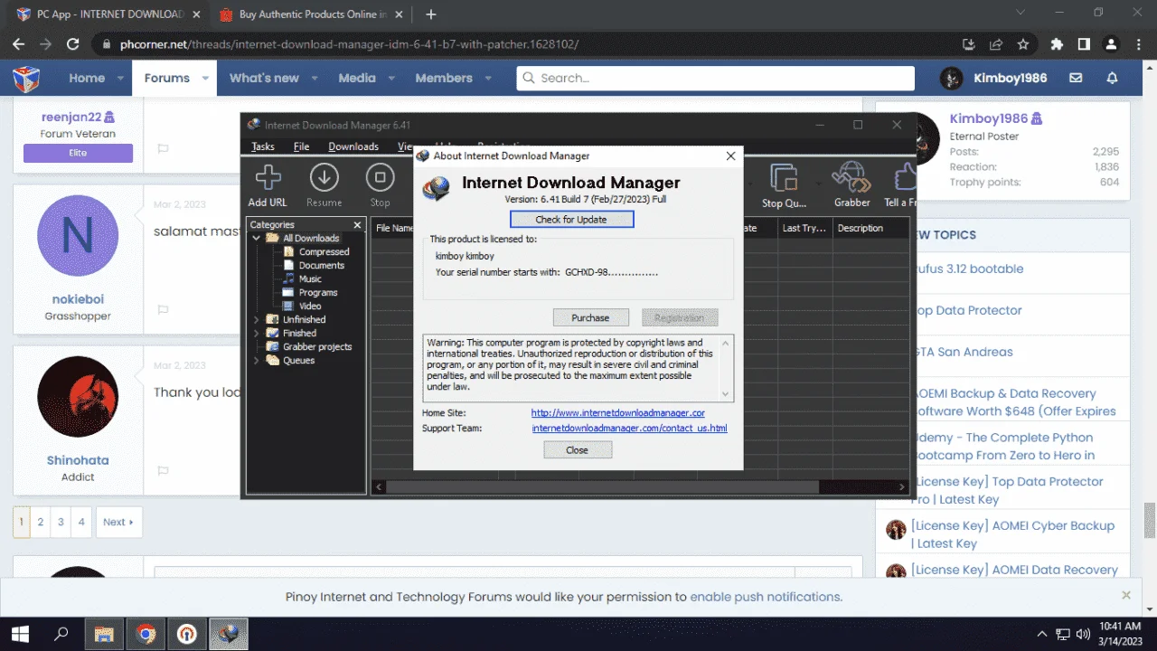1157x651 pixels.
Task: Click the enable push notifications link
Action: tap(766, 597)
